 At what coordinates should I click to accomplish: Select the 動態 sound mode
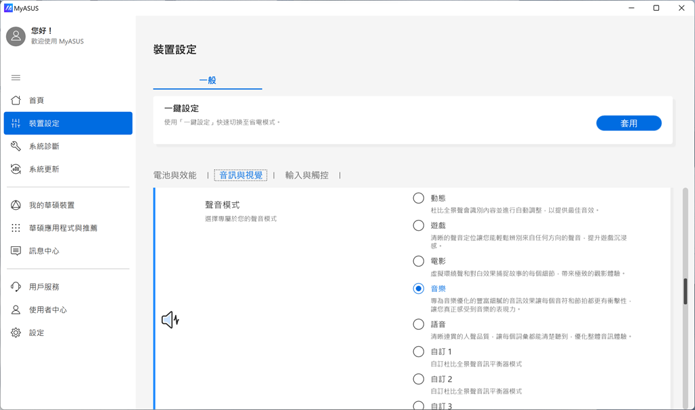pos(419,198)
